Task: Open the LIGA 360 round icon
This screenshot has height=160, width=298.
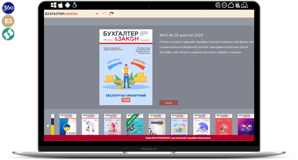Action: (8, 8)
